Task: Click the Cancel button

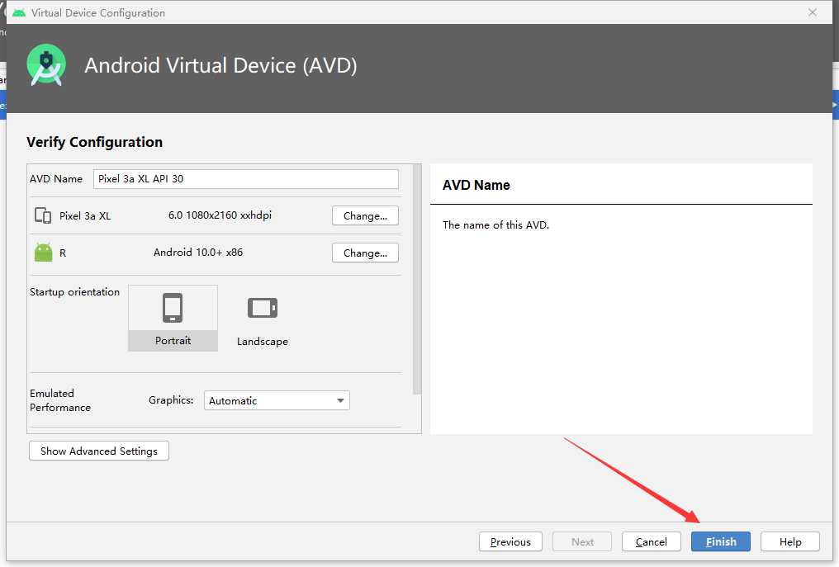Action: [652, 541]
